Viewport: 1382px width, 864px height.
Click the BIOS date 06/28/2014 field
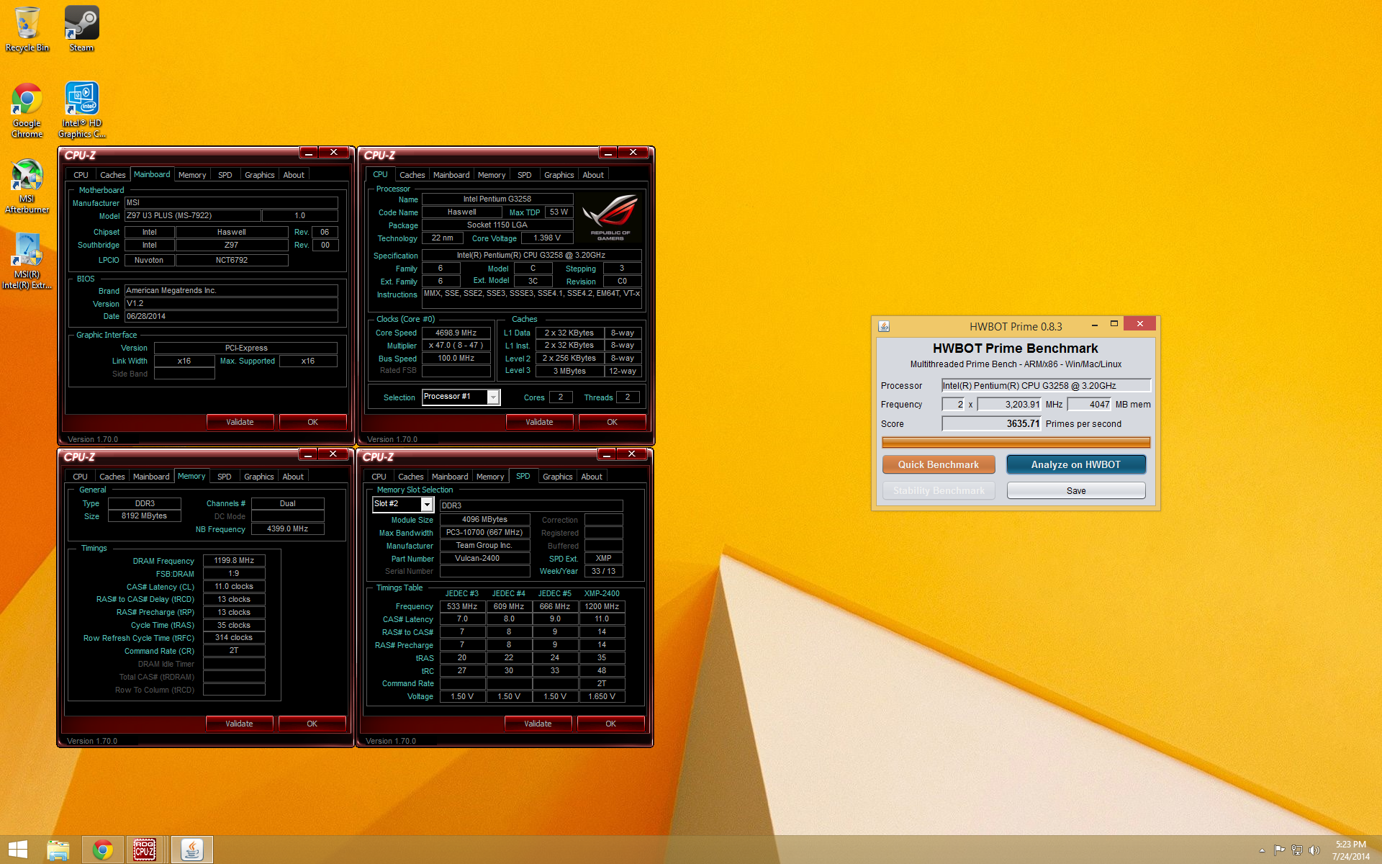coord(231,316)
